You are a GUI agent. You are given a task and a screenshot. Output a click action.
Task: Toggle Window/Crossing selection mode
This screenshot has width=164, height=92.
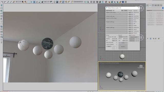pyautogui.click(x=31, y=2)
